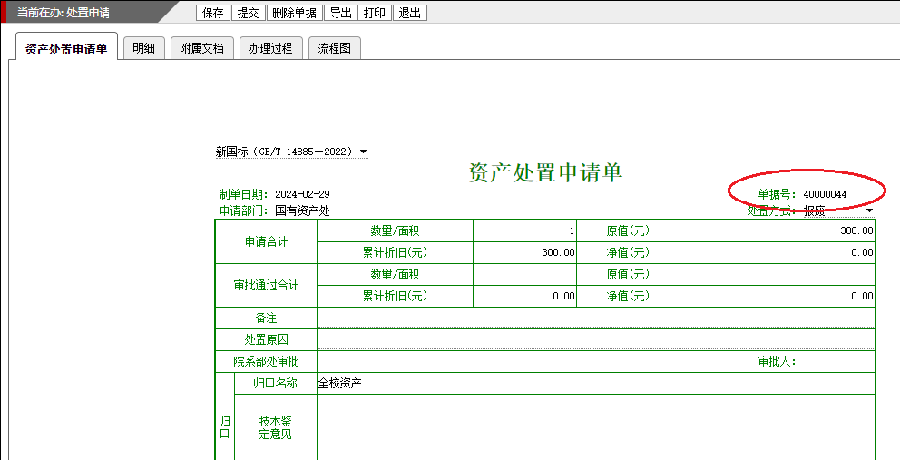Submit the form with the 提交 button

[248, 13]
